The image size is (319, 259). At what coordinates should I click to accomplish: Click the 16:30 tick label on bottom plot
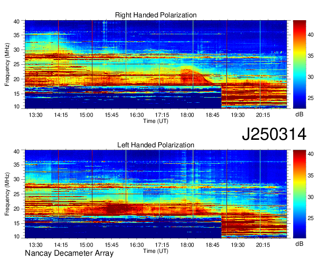tap(137, 245)
